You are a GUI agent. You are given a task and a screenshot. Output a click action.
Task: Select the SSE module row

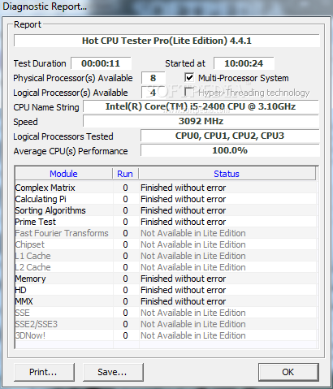tap(166, 313)
